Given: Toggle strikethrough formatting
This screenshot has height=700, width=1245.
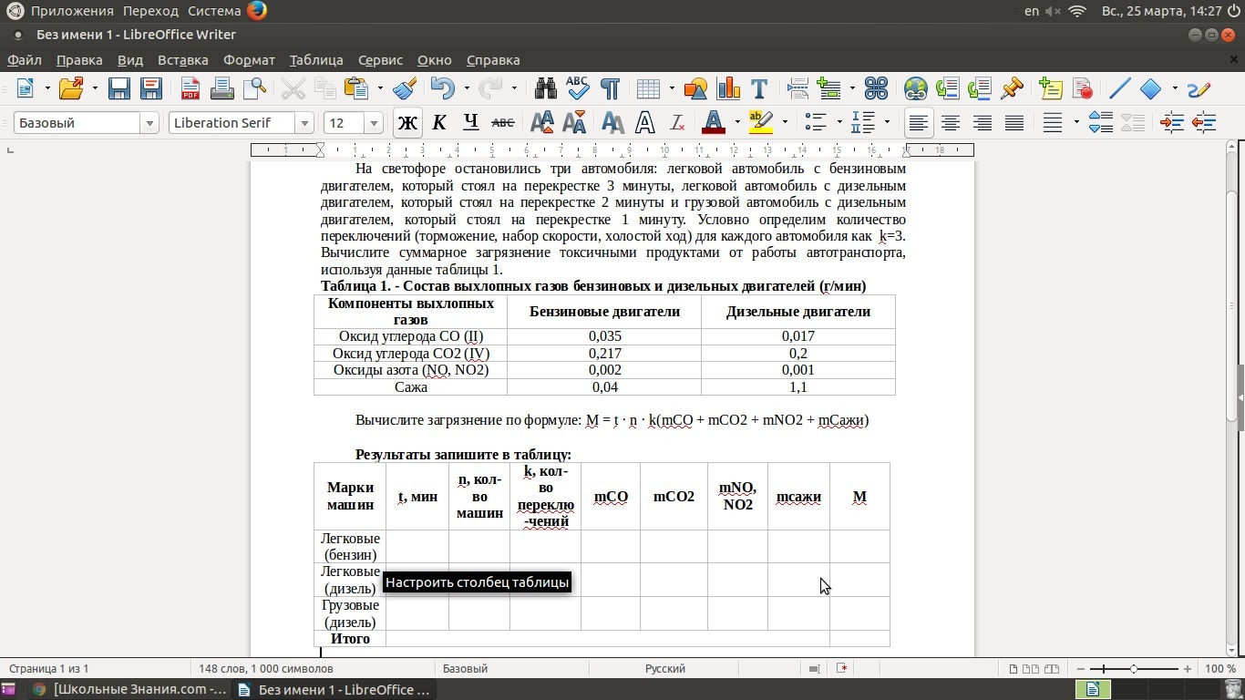Looking at the screenshot, I should click(502, 122).
